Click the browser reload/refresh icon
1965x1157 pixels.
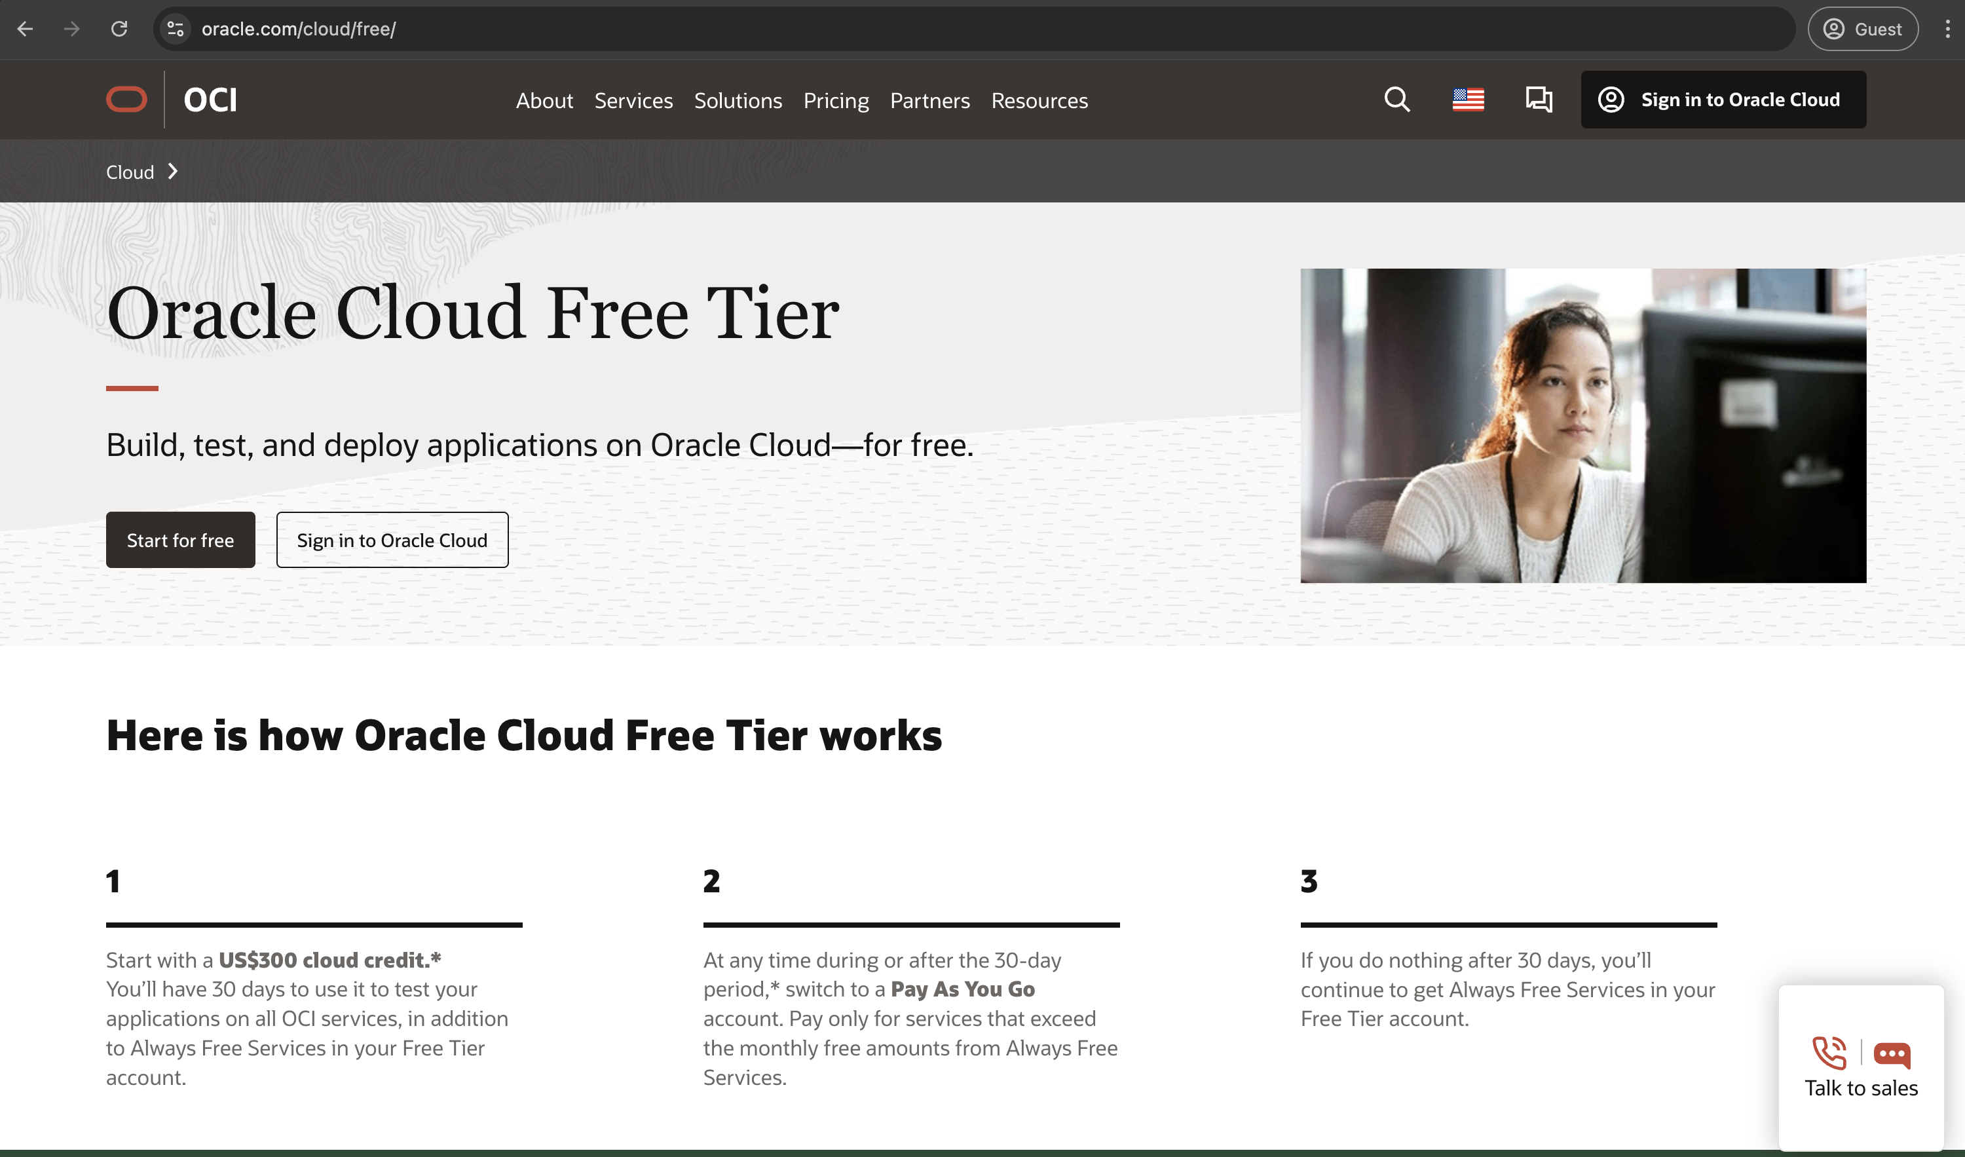pyautogui.click(x=121, y=29)
